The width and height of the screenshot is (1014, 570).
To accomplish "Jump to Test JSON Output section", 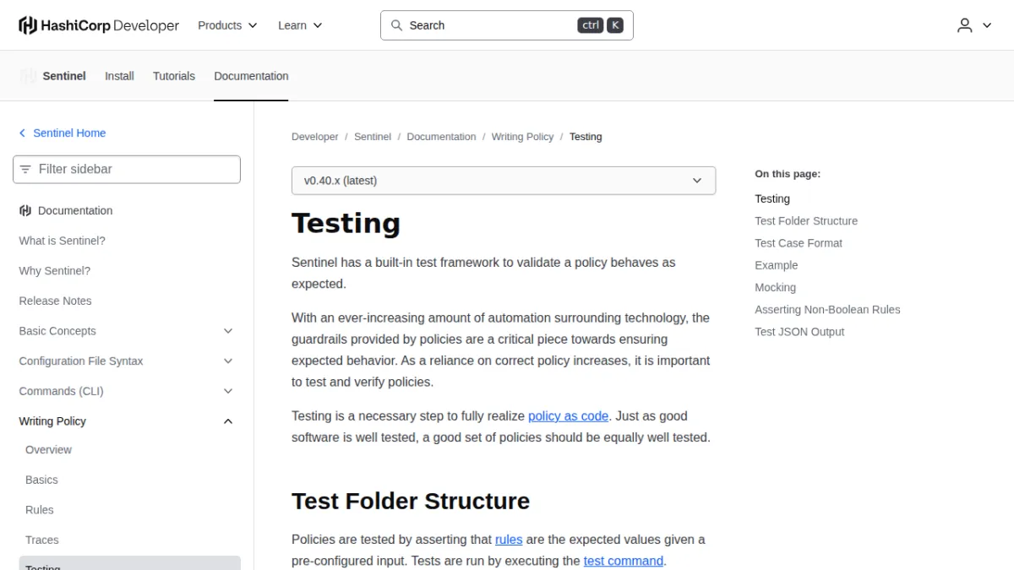I will (x=799, y=332).
